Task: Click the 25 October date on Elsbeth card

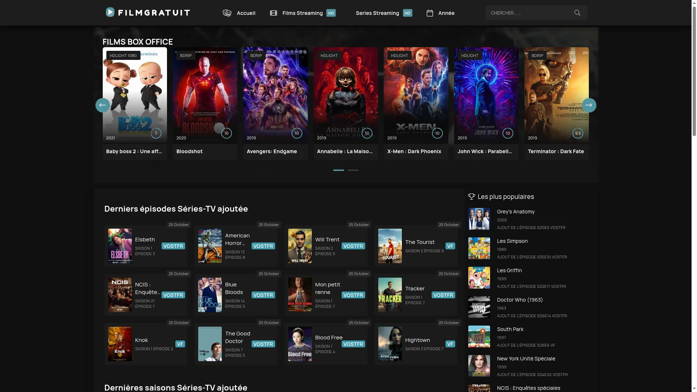Action: [179, 225]
